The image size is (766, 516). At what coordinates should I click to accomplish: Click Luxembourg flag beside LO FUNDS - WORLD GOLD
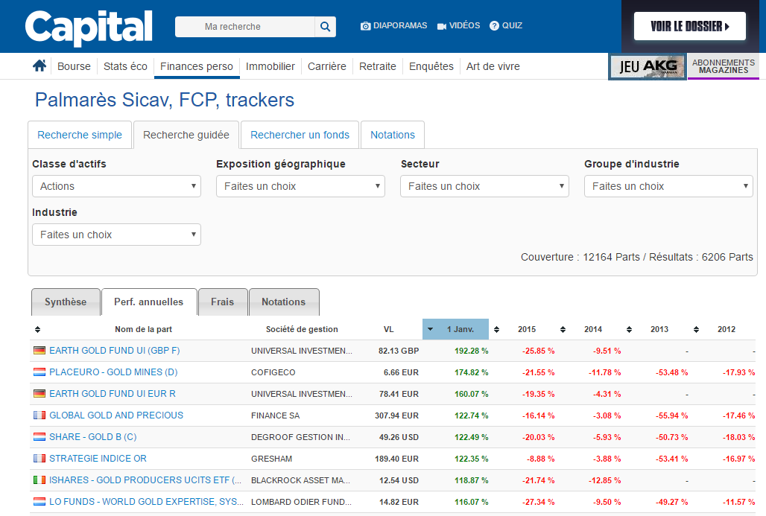[x=39, y=501]
